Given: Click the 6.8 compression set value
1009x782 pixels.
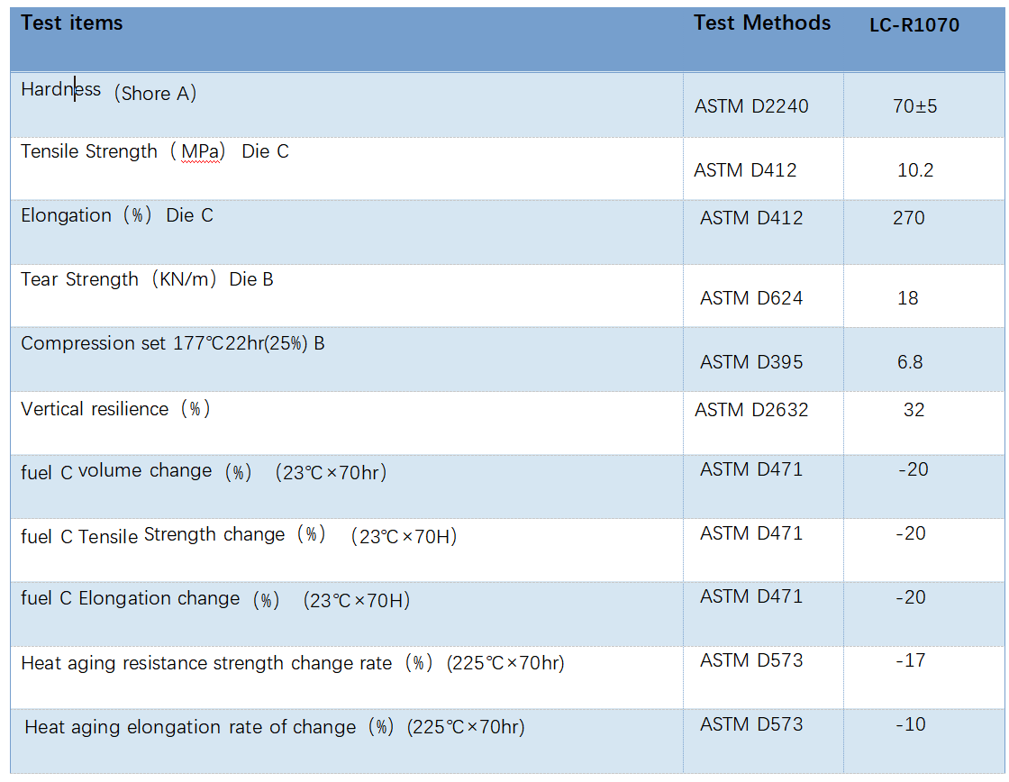Looking at the screenshot, I should pyautogui.click(x=909, y=362).
